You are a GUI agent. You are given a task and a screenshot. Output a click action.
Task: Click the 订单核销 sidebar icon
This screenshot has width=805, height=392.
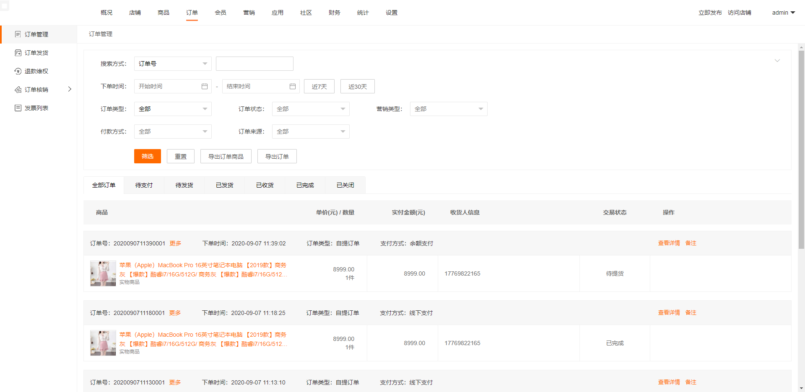(x=18, y=90)
